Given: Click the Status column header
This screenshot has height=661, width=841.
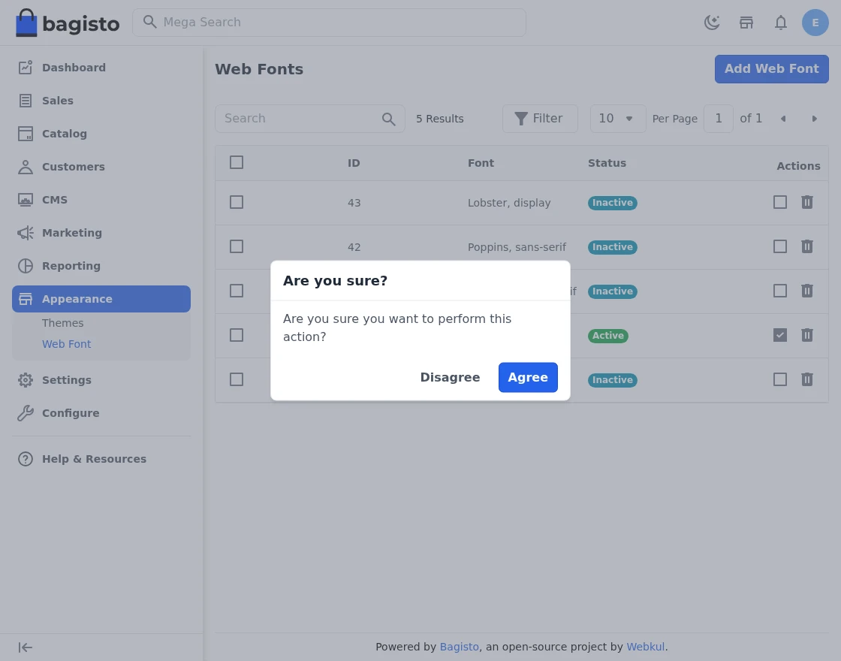Looking at the screenshot, I should (607, 163).
